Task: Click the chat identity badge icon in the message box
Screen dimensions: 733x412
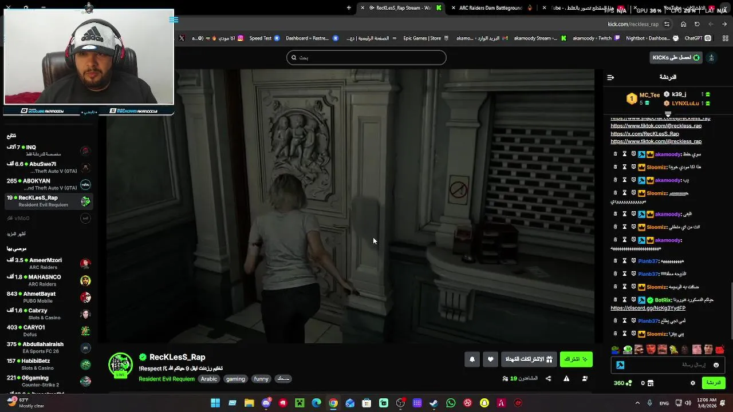Action: (620, 365)
